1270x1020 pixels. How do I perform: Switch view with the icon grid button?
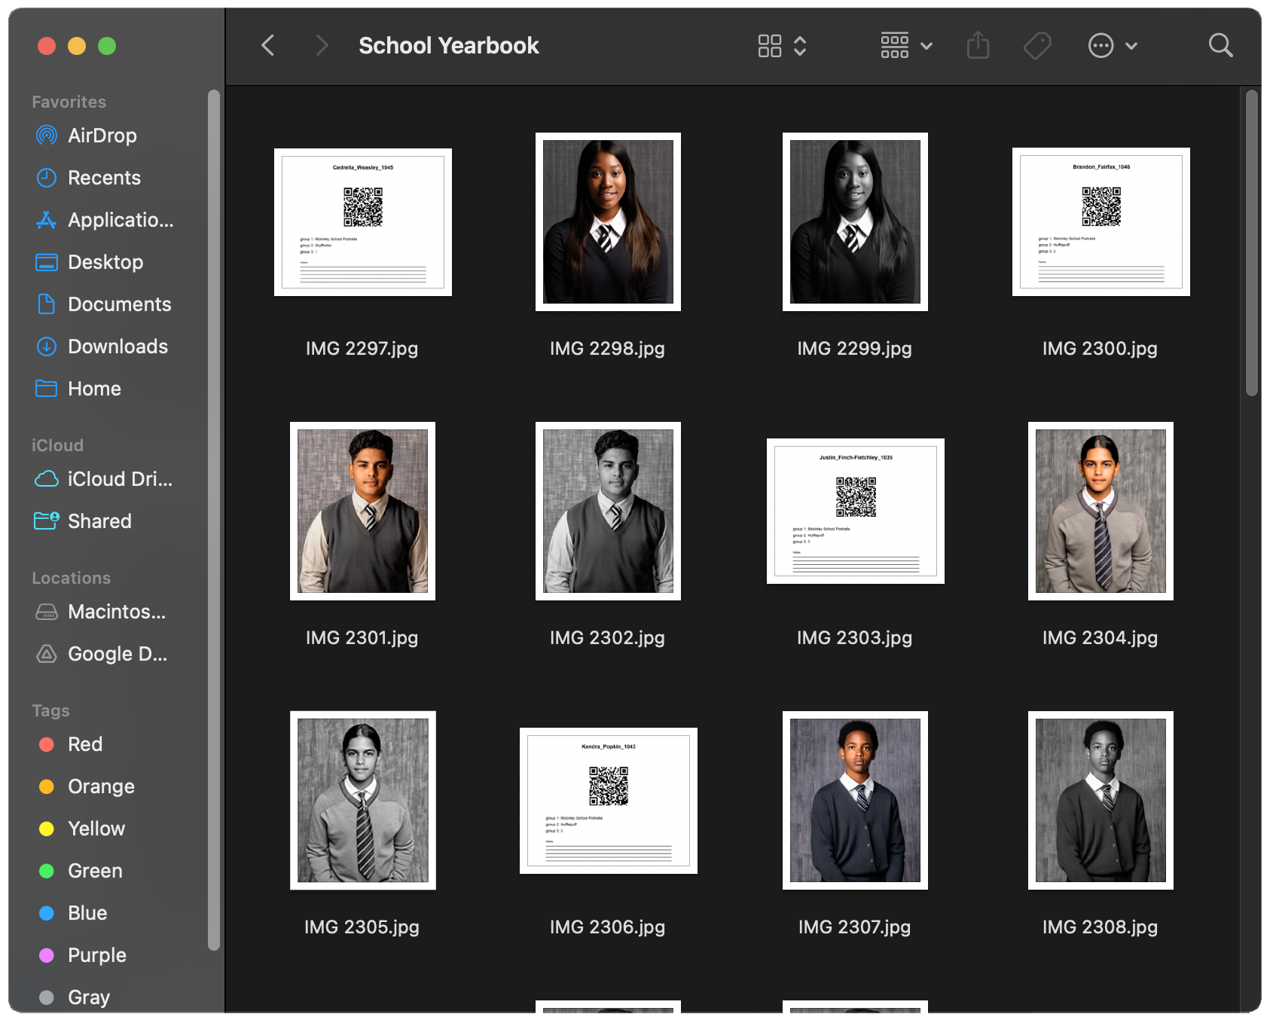point(770,46)
